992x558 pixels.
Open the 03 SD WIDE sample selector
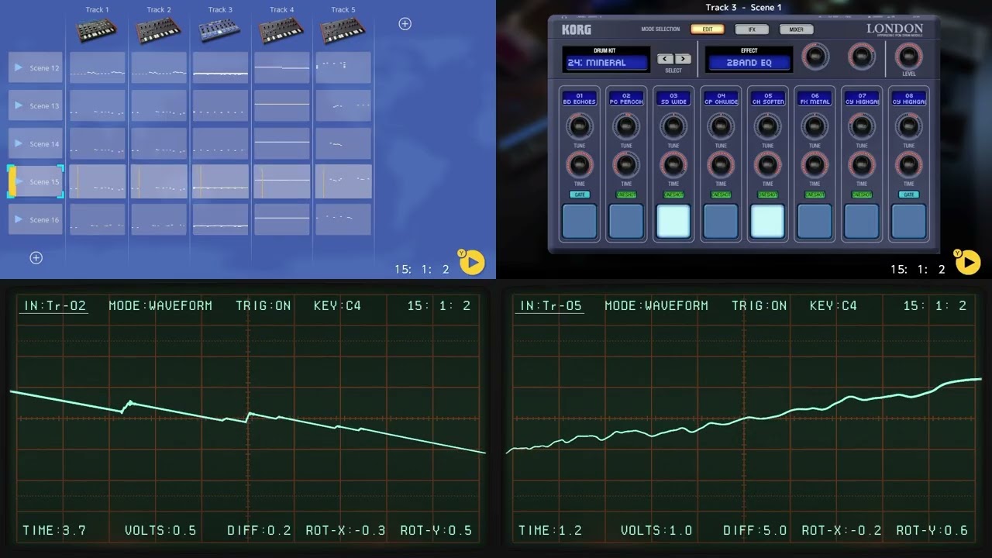tap(673, 99)
